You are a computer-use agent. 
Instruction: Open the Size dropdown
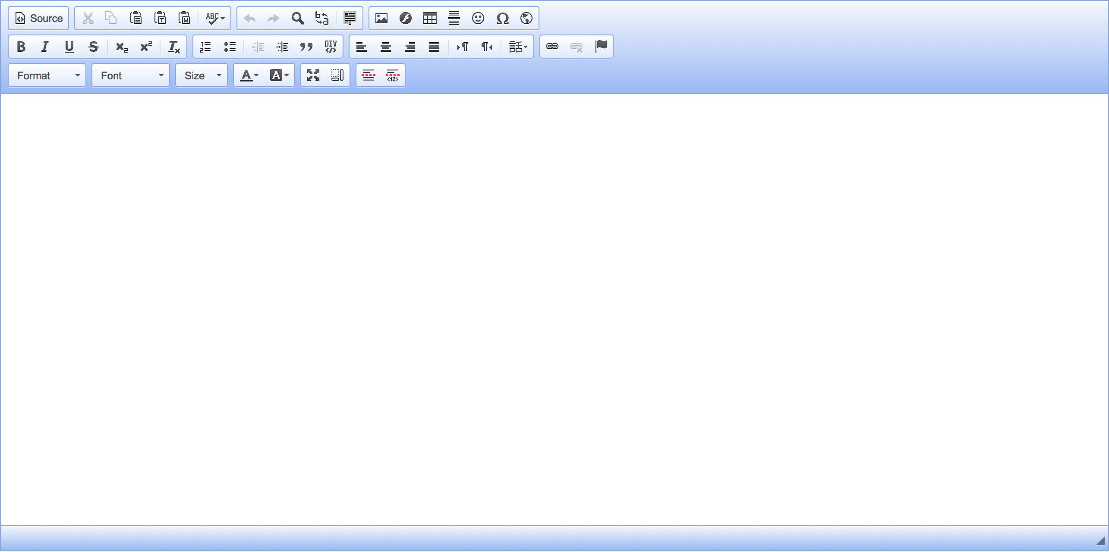tap(202, 75)
